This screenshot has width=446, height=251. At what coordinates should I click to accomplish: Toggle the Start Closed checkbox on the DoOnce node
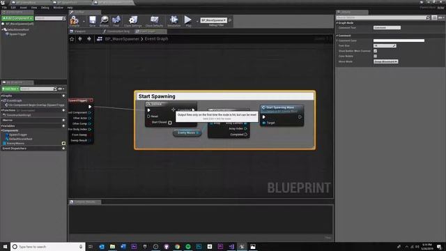170,123
